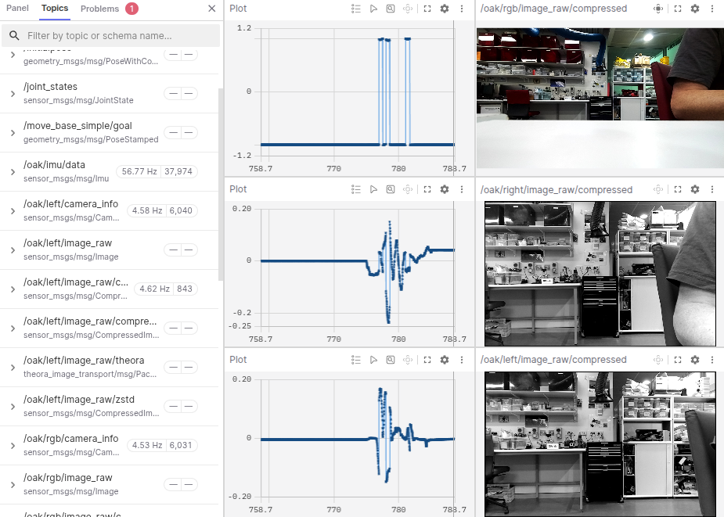Viewport: 724px width, 517px height.
Task: Open more options for /oak/left/image_raw/compressed panel
Action: [x=712, y=360]
